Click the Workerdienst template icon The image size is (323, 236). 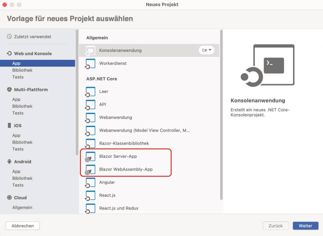point(90,64)
